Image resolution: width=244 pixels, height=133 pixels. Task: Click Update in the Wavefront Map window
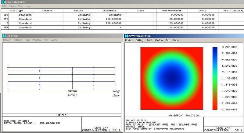129,40
